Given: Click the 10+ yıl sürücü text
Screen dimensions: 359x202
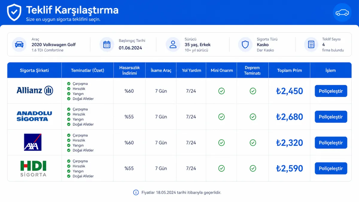Looking at the screenshot, I should [x=196, y=50].
